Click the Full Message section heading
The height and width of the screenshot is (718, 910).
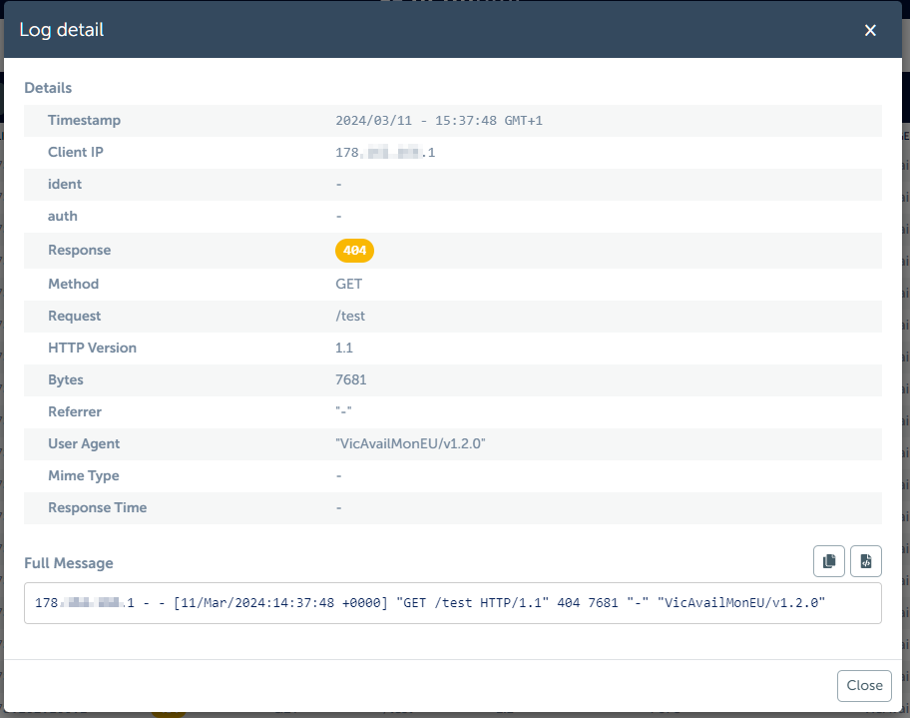coord(69,563)
